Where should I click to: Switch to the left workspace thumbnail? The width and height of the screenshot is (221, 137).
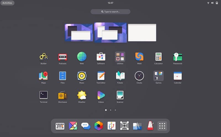pyautogui.click(x=79, y=32)
